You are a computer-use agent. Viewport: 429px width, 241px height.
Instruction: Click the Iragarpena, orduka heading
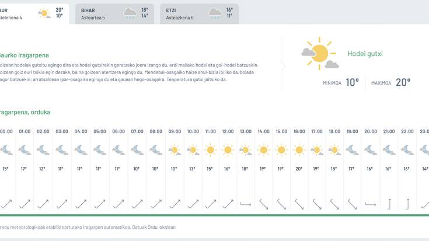(x=25, y=112)
